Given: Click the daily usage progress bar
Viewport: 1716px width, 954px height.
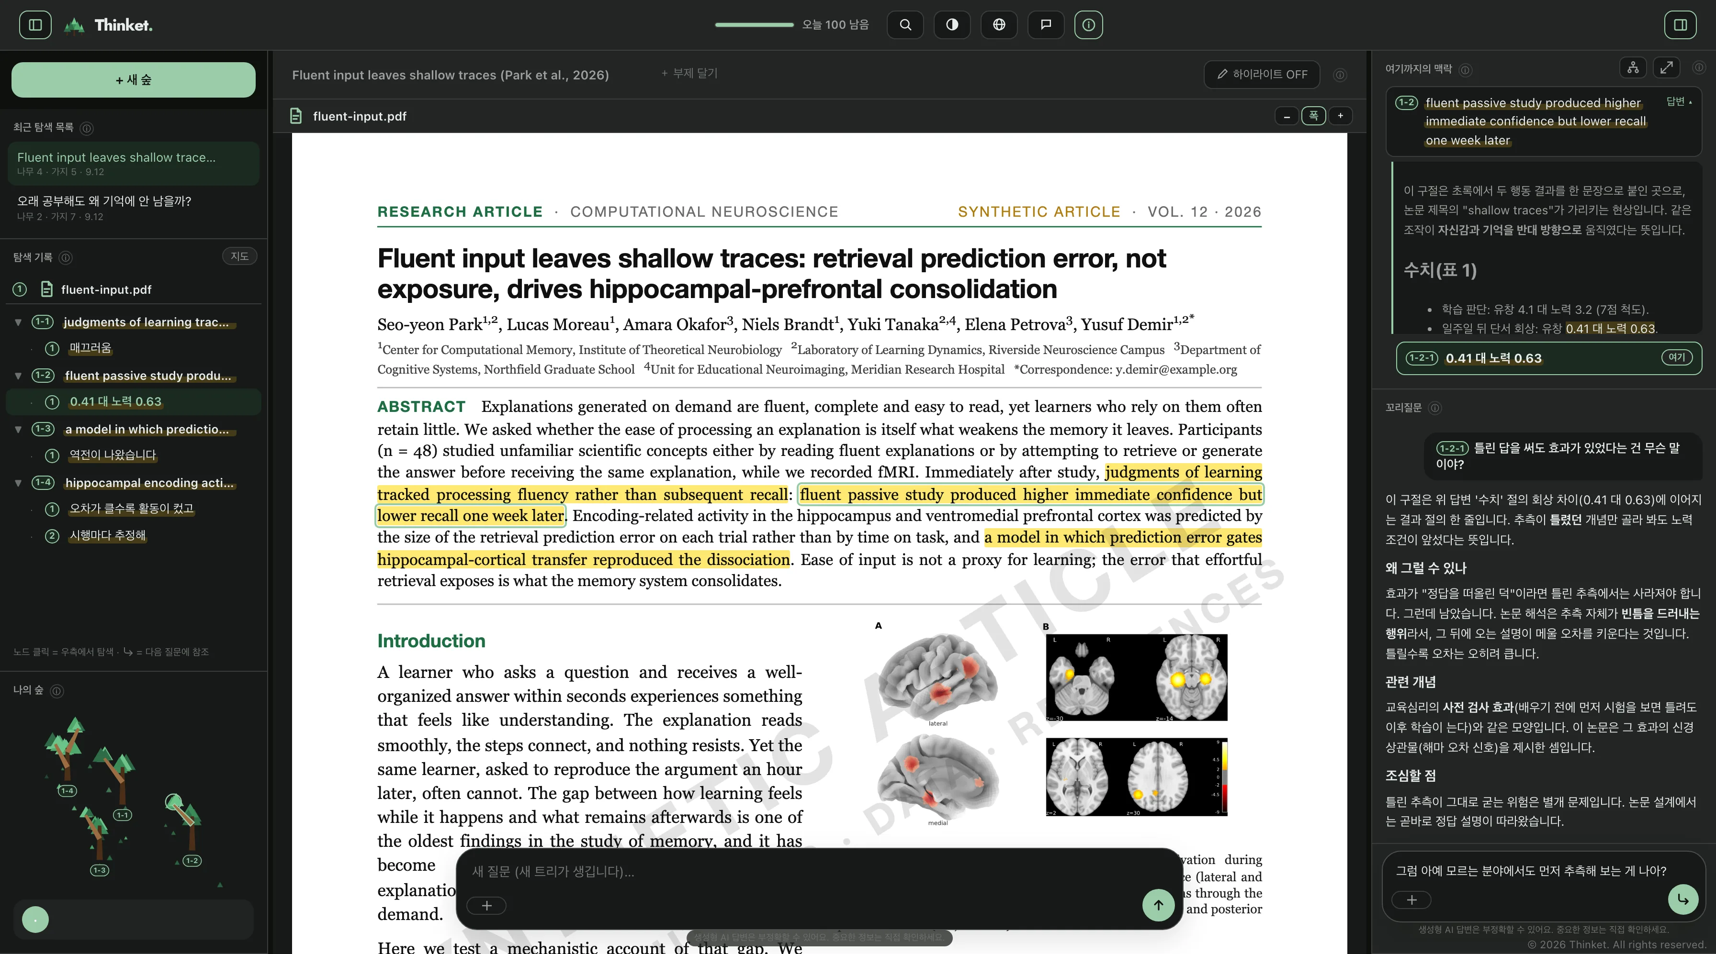Looking at the screenshot, I should pyautogui.click(x=754, y=24).
